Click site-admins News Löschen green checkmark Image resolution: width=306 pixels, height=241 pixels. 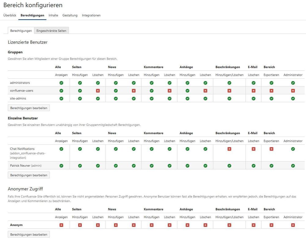(x=134, y=98)
